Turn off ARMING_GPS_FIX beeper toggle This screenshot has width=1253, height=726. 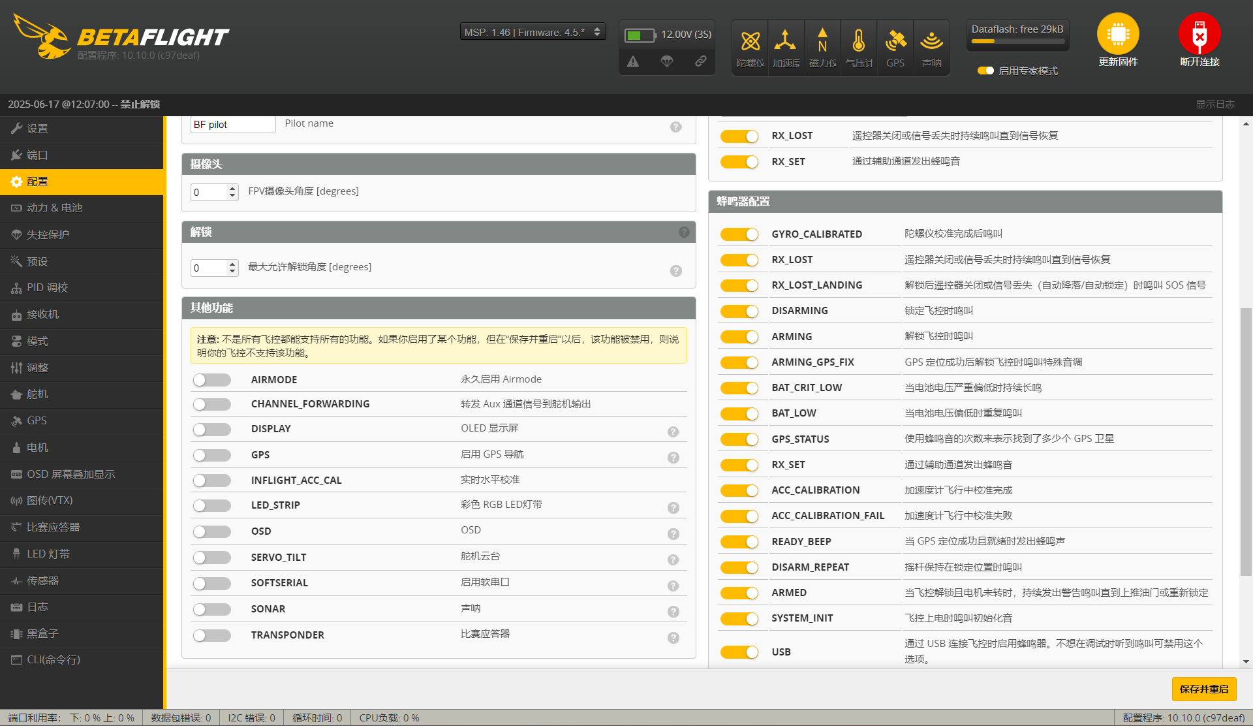pyautogui.click(x=739, y=362)
